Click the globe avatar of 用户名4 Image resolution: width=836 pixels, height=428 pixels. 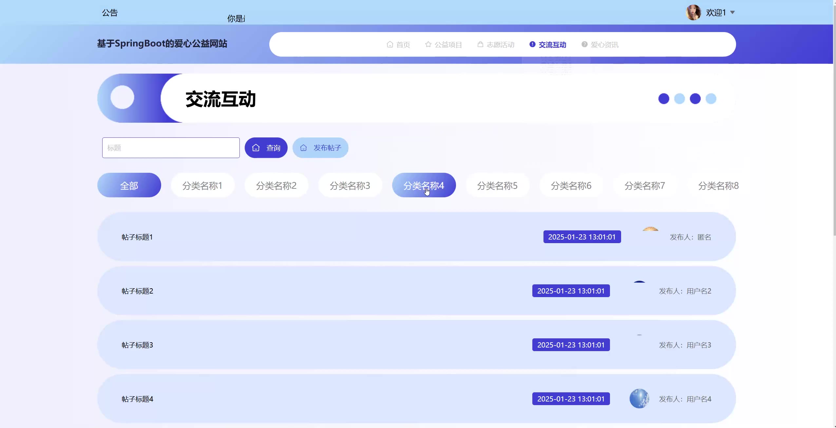(x=639, y=399)
